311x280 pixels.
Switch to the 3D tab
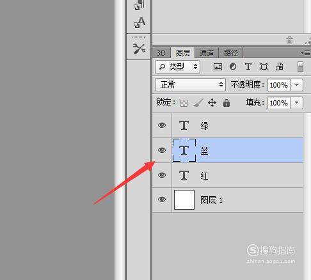click(x=161, y=53)
